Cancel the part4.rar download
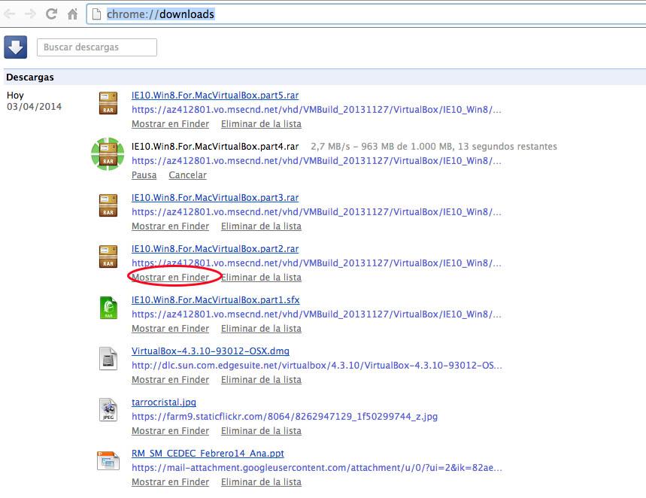Image resolution: width=646 pixels, height=498 pixels. pos(187,175)
